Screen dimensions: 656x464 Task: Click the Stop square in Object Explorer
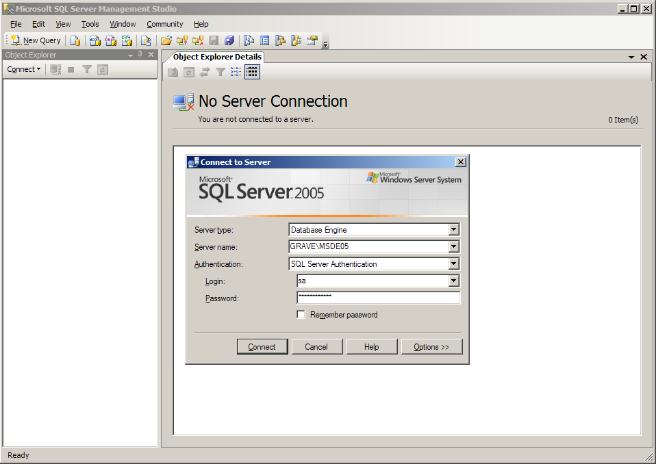pos(71,69)
